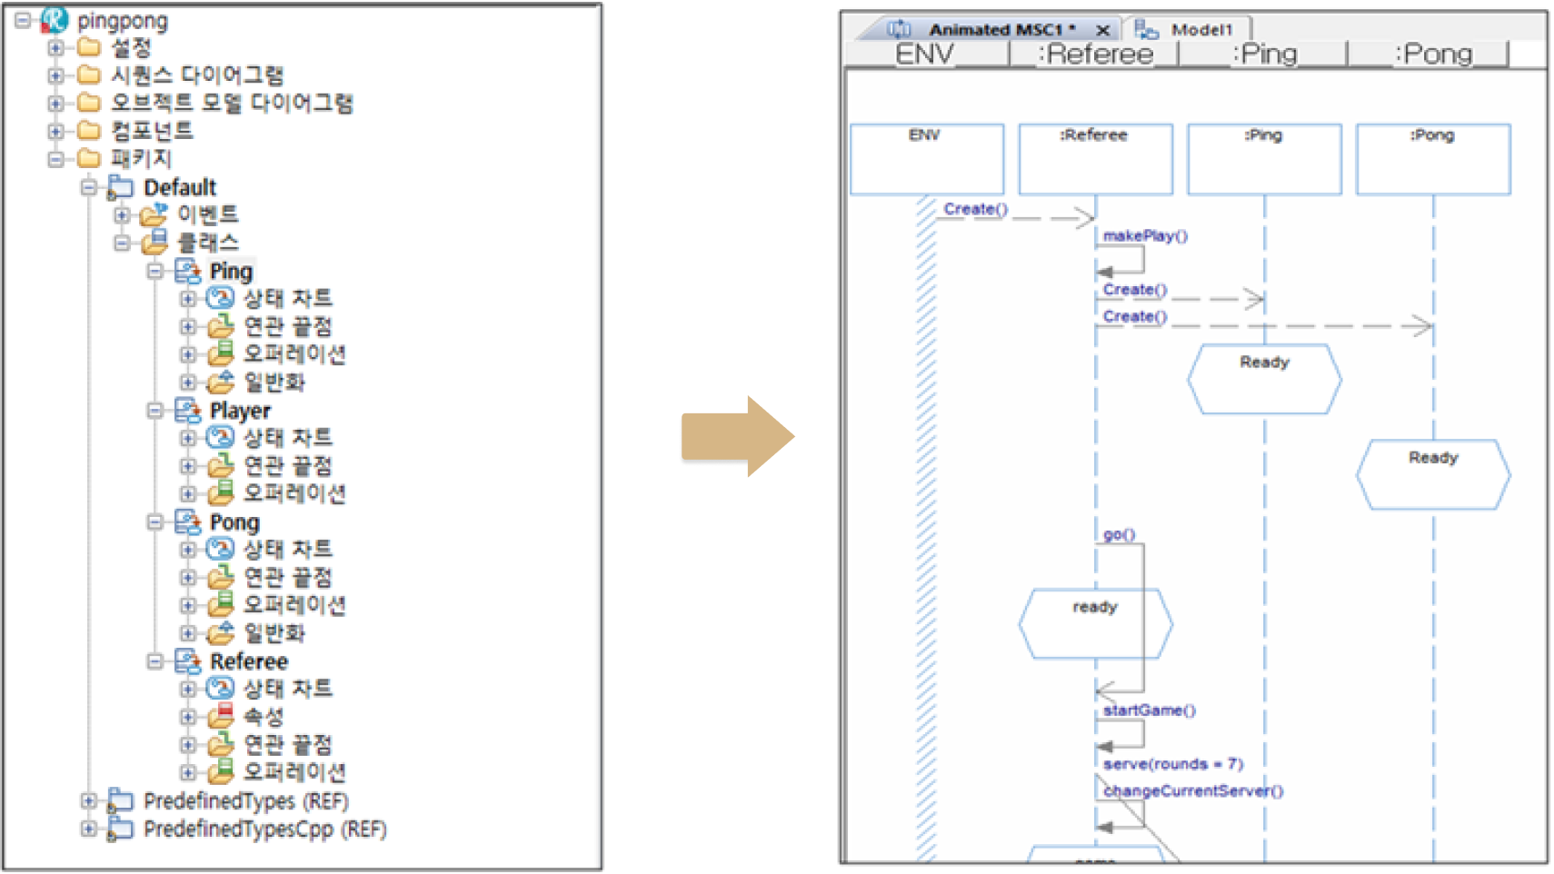
Task: Collapse the 패키지 folder node
Action: (x=55, y=159)
